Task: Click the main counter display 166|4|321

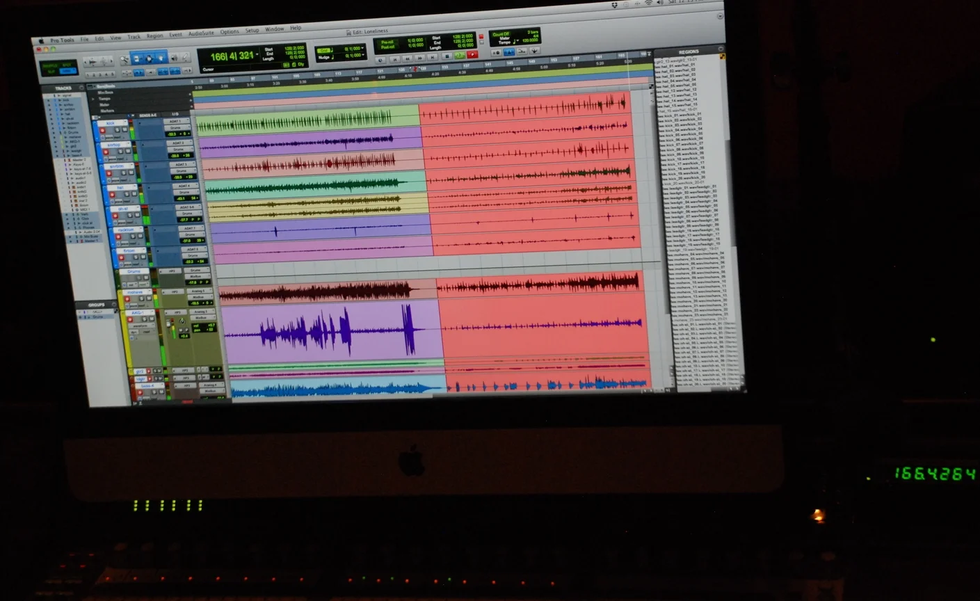Action: coord(232,56)
